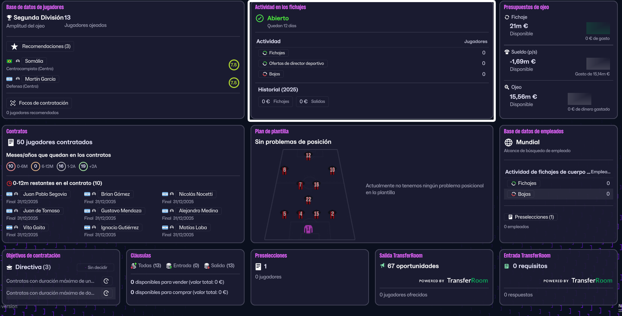The height and width of the screenshot is (316, 622).
Task: Open the Plan de plantilla panel title
Action: (272, 131)
